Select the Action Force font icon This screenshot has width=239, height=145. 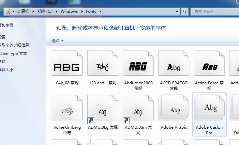click(209, 63)
